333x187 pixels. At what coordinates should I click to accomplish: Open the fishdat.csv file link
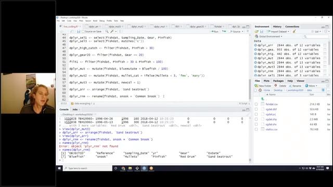coord(272,104)
